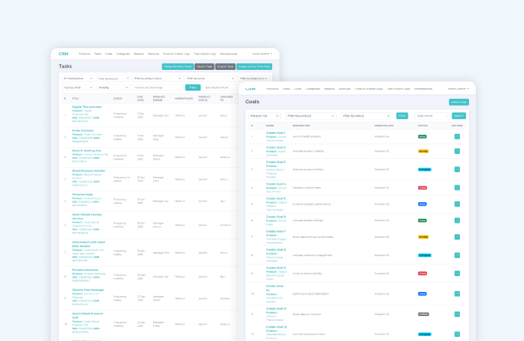This screenshot has width=524, height=341.
Task: Open Goals menu item in Tasks window navbar
Action: point(109,54)
